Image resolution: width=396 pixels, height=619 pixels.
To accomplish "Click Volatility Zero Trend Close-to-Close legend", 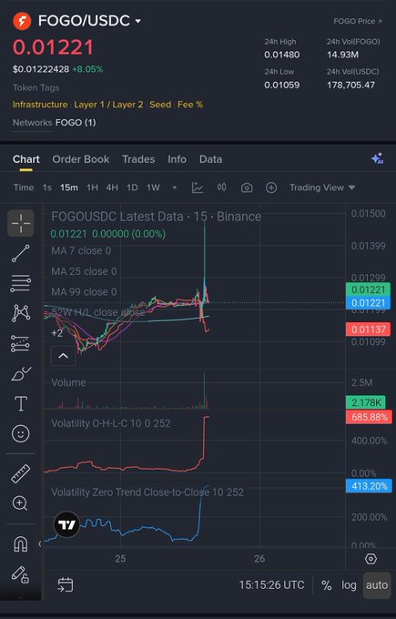I will click(147, 492).
